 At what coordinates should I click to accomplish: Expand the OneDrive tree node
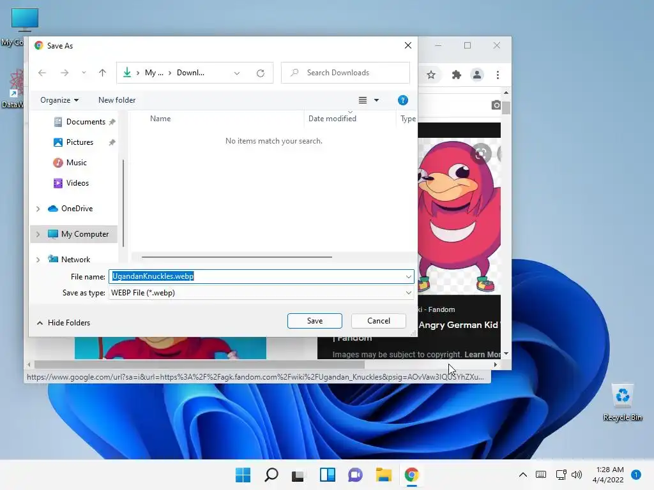point(38,209)
